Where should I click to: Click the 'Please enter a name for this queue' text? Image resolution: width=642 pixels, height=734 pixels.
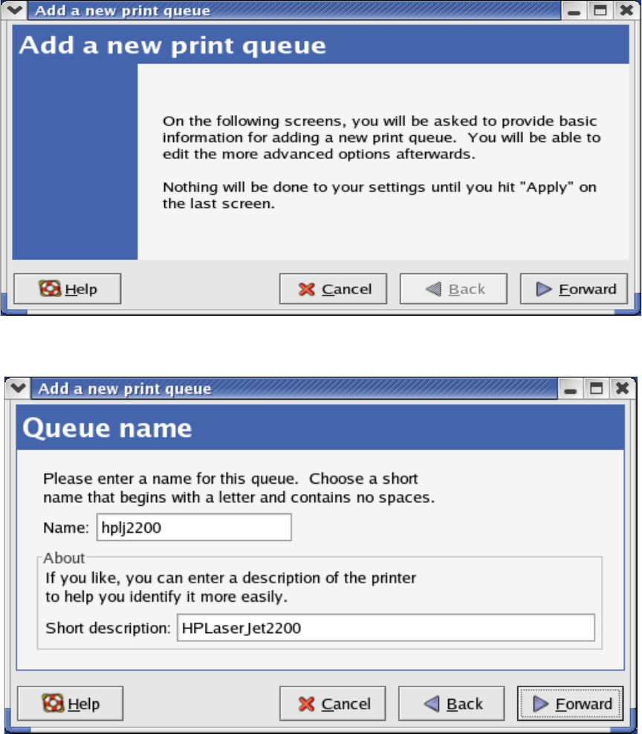click(239, 488)
